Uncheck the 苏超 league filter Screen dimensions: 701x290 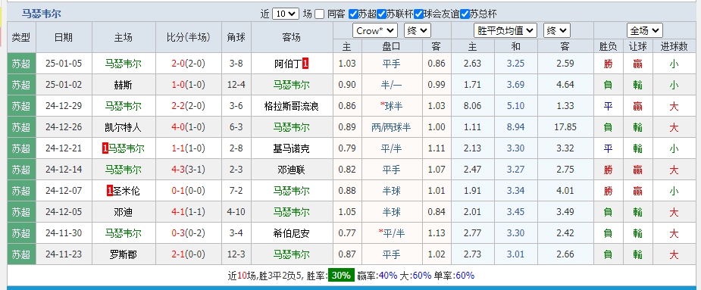click(x=353, y=14)
